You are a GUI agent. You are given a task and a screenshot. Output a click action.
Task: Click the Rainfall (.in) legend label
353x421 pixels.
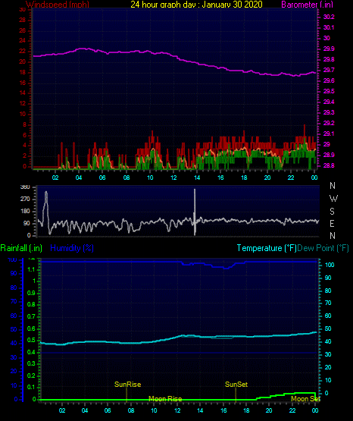21,248
